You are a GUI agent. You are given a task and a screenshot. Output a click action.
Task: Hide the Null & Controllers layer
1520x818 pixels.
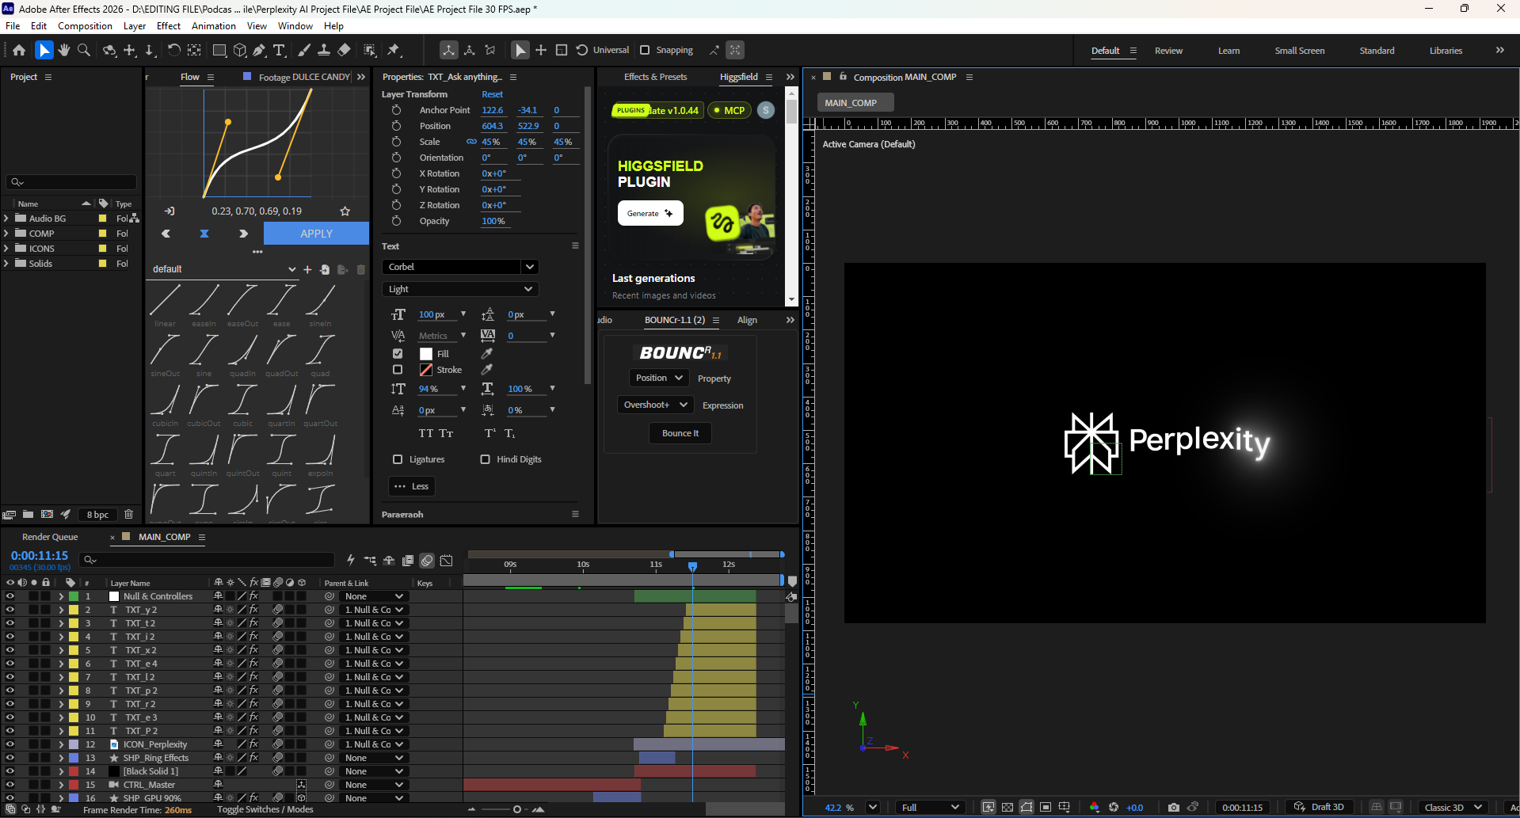point(10,596)
